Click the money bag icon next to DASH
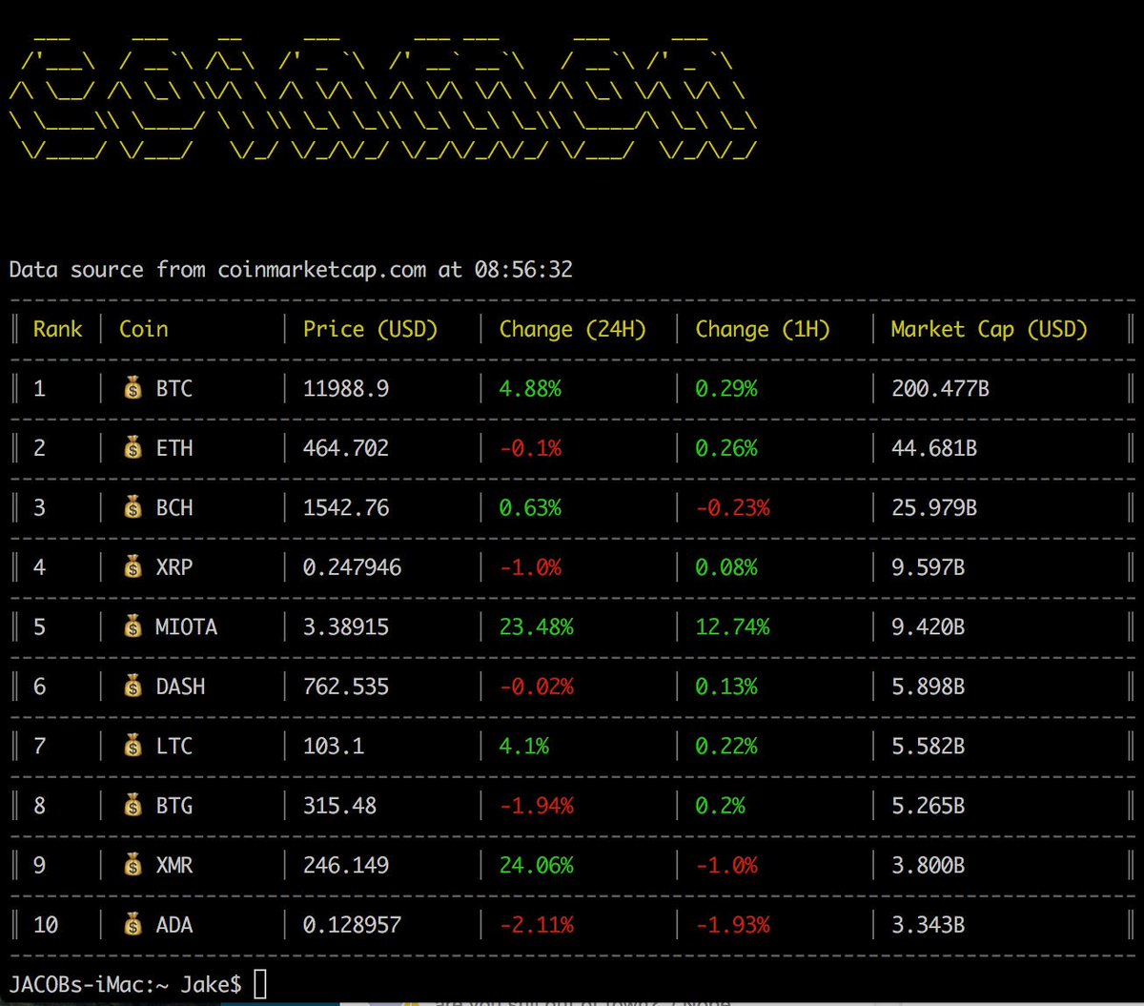 click(x=133, y=687)
